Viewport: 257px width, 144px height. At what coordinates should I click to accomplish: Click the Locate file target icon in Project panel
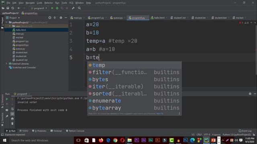tap(50, 18)
